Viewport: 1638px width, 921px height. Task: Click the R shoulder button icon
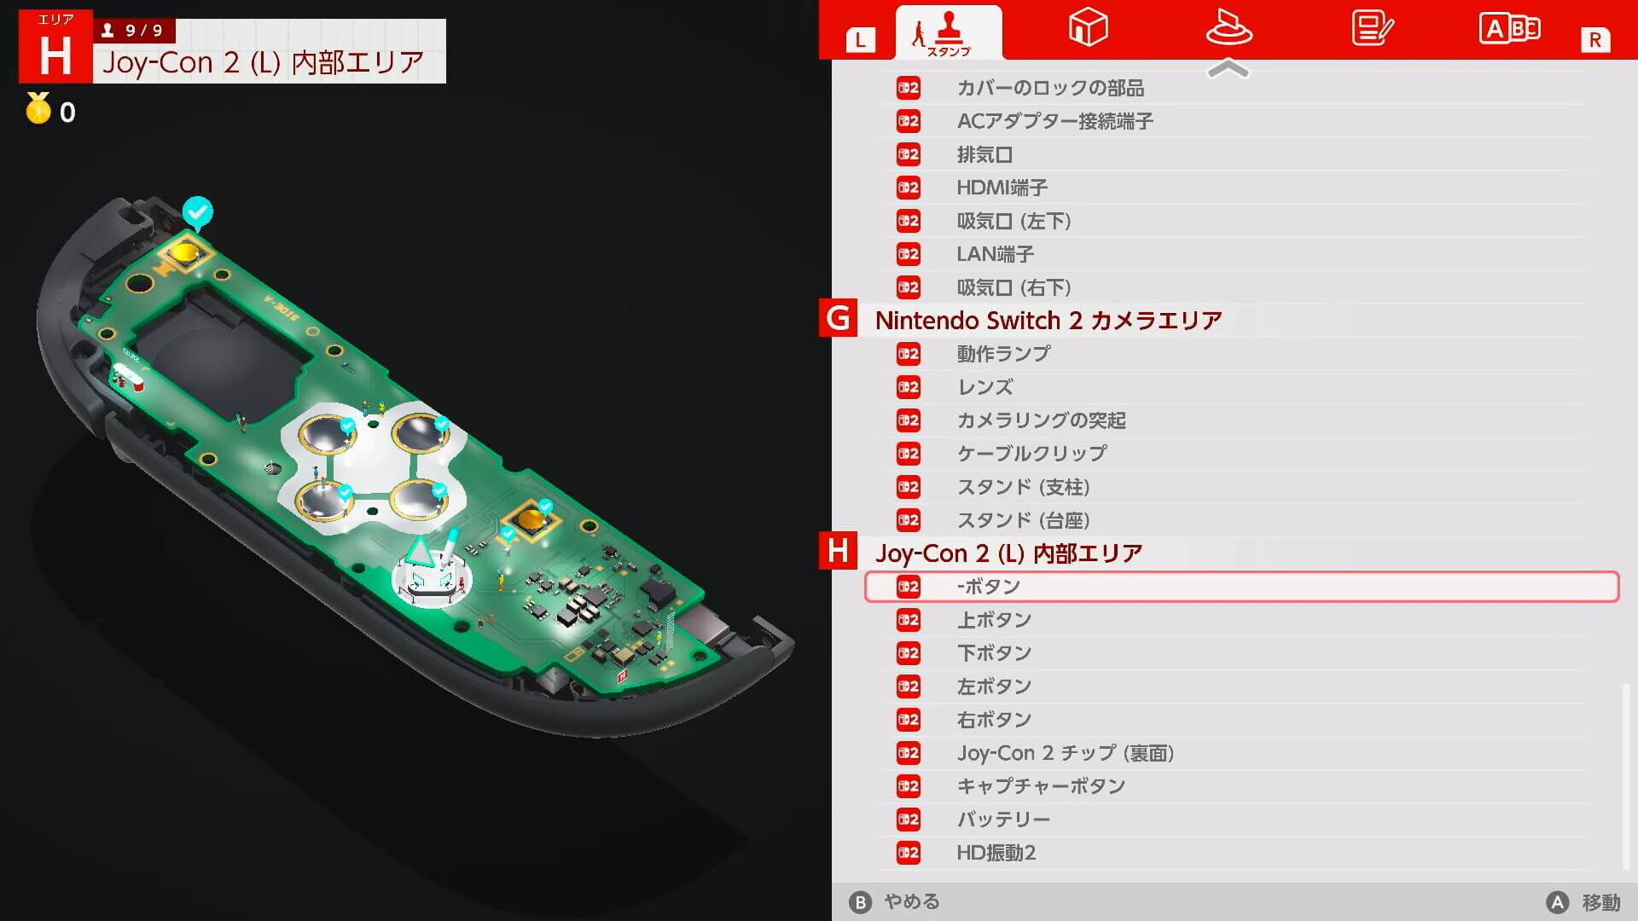[x=1594, y=39]
